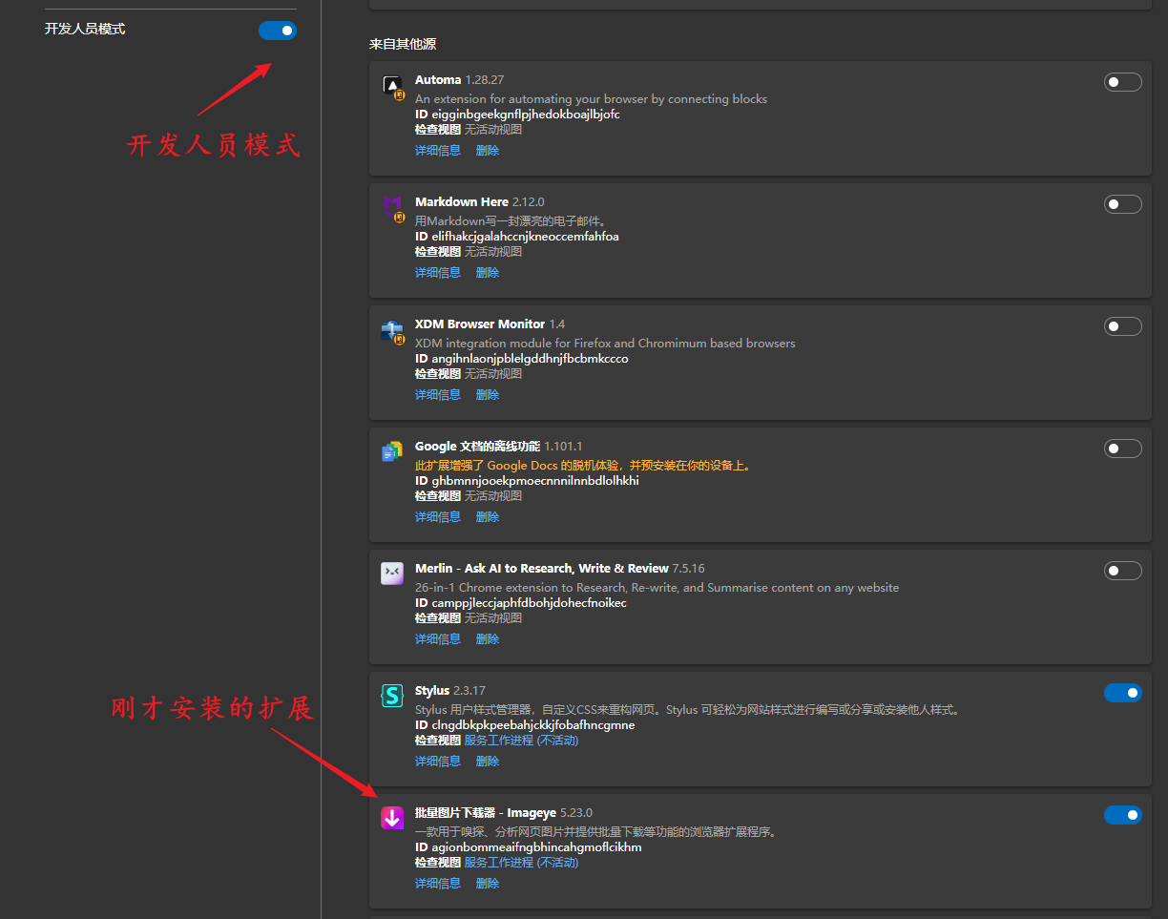Open 详细信息 for Google 文档的离线功能

(x=438, y=517)
